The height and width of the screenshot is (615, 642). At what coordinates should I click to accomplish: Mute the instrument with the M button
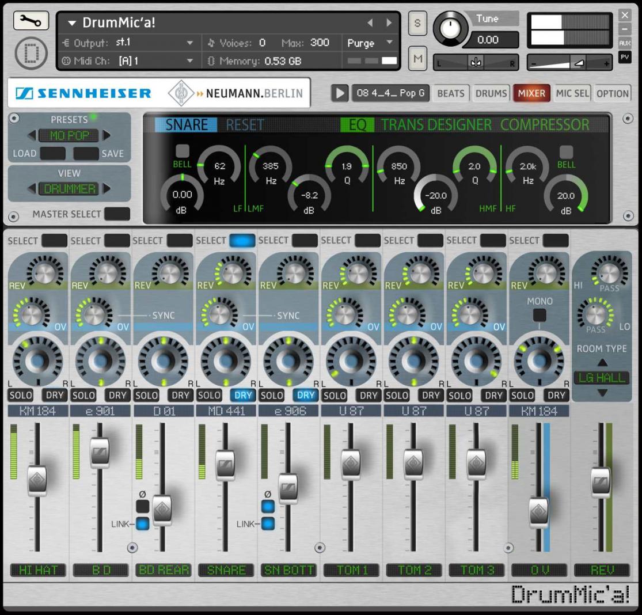[x=417, y=59]
